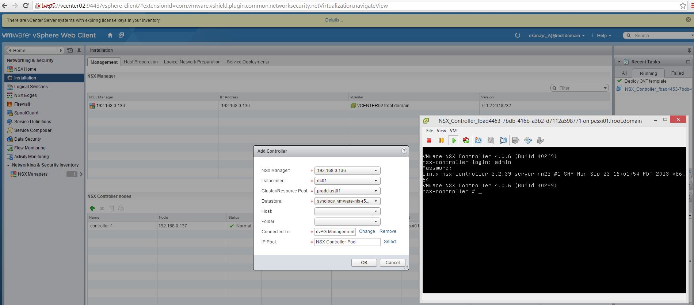Image resolution: width=694 pixels, height=305 pixels.
Task: Open Flow Monitoring
Action: tap(30, 148)
